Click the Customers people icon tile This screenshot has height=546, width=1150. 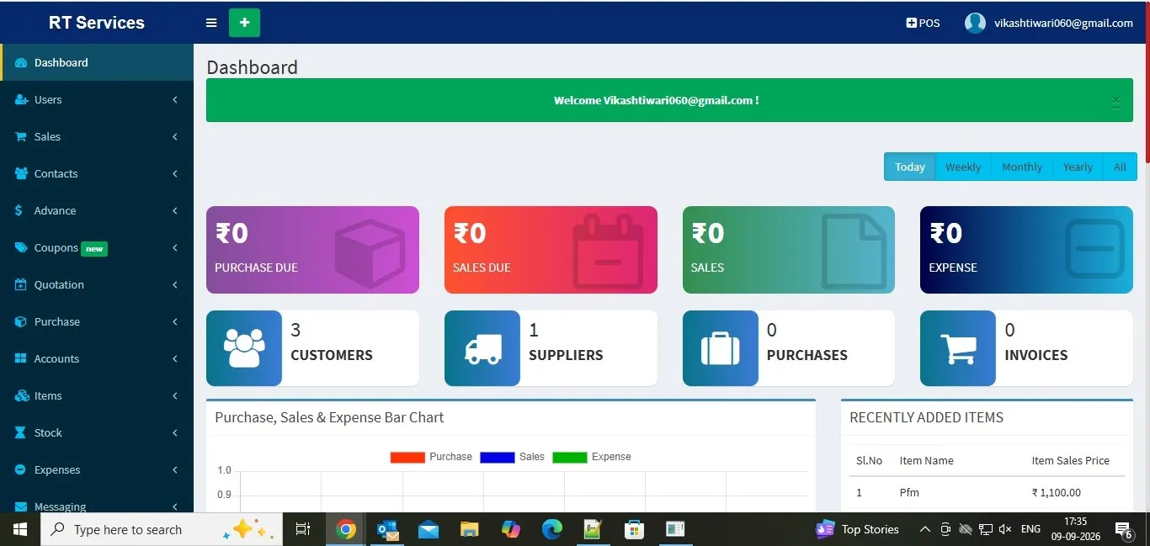244,348
